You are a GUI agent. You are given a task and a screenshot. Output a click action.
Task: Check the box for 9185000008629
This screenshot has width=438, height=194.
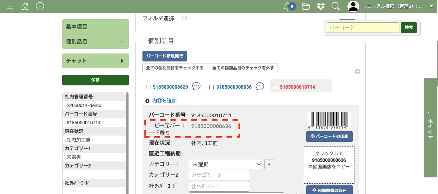point(148,87)
